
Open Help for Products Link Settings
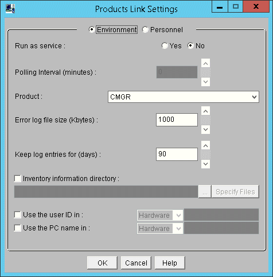click(x=170, y=263)
